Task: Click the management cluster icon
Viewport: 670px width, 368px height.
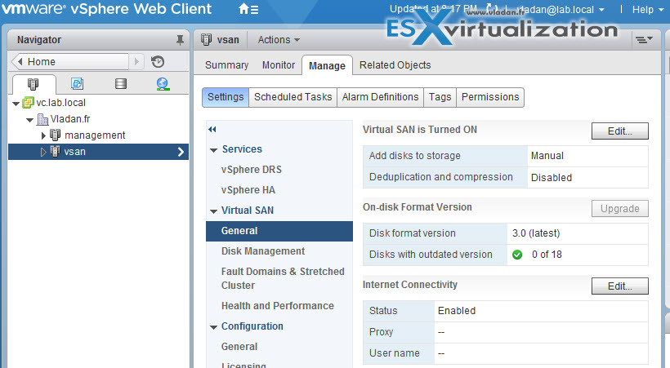Action: coord(55,135)
